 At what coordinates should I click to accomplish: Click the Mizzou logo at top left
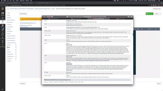(3, 9)
